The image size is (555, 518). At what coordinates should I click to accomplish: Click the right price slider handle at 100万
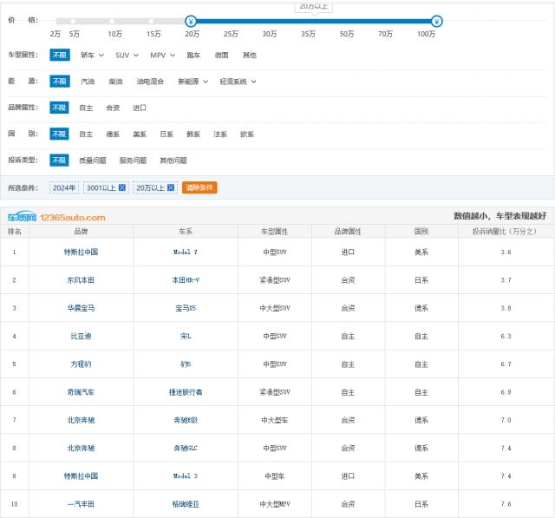point(437,21)
